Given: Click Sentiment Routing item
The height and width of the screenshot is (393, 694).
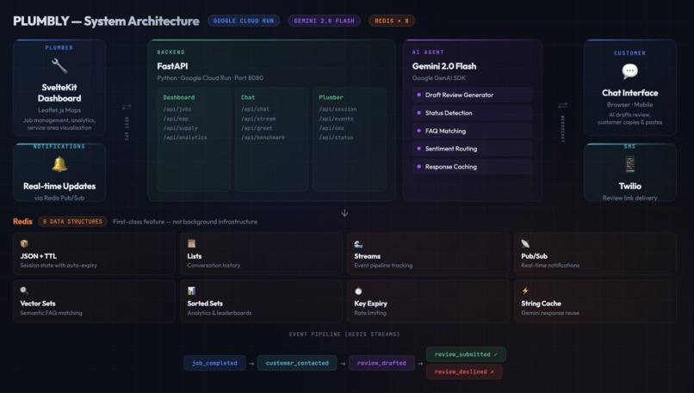Looking at the screenshot, I should [472, 149].
